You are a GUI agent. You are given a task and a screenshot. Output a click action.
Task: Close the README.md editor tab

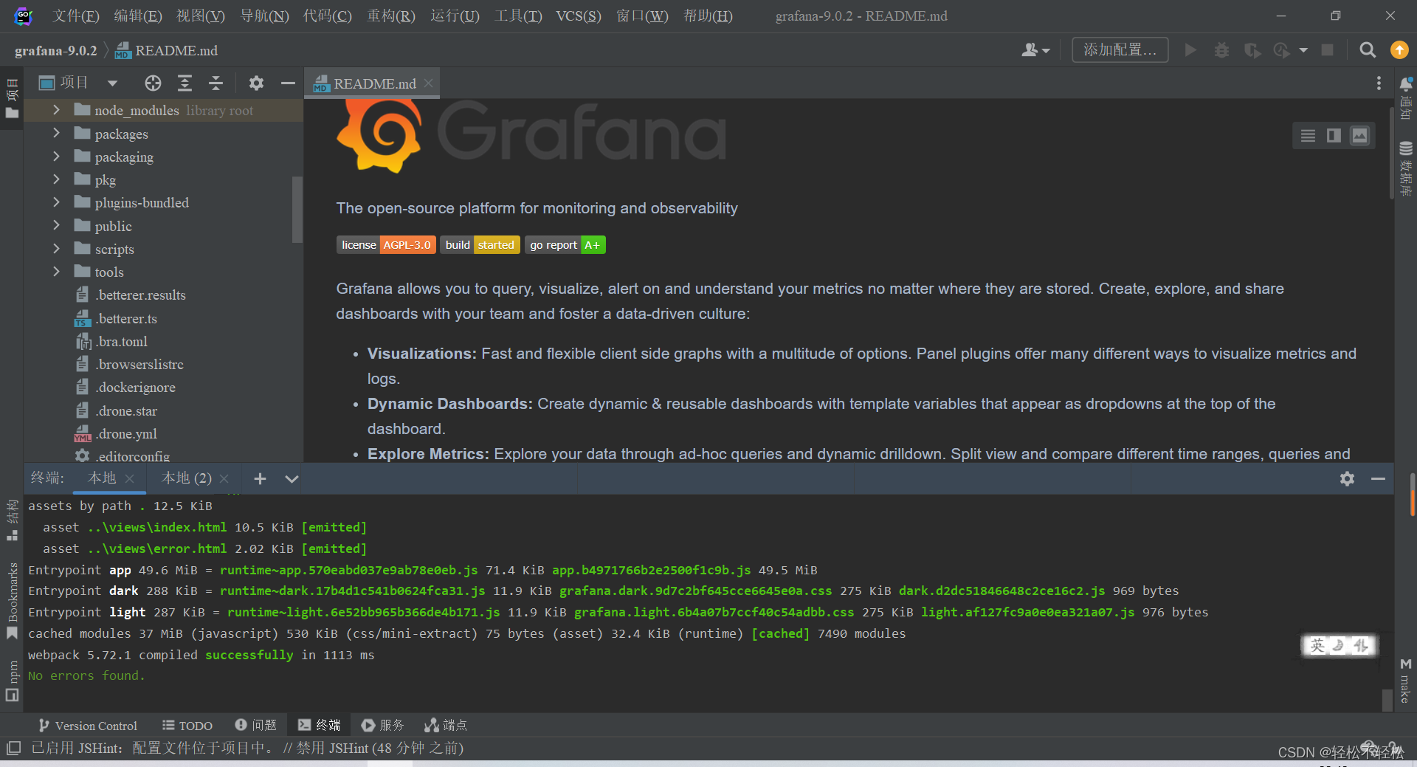[428, 83]
